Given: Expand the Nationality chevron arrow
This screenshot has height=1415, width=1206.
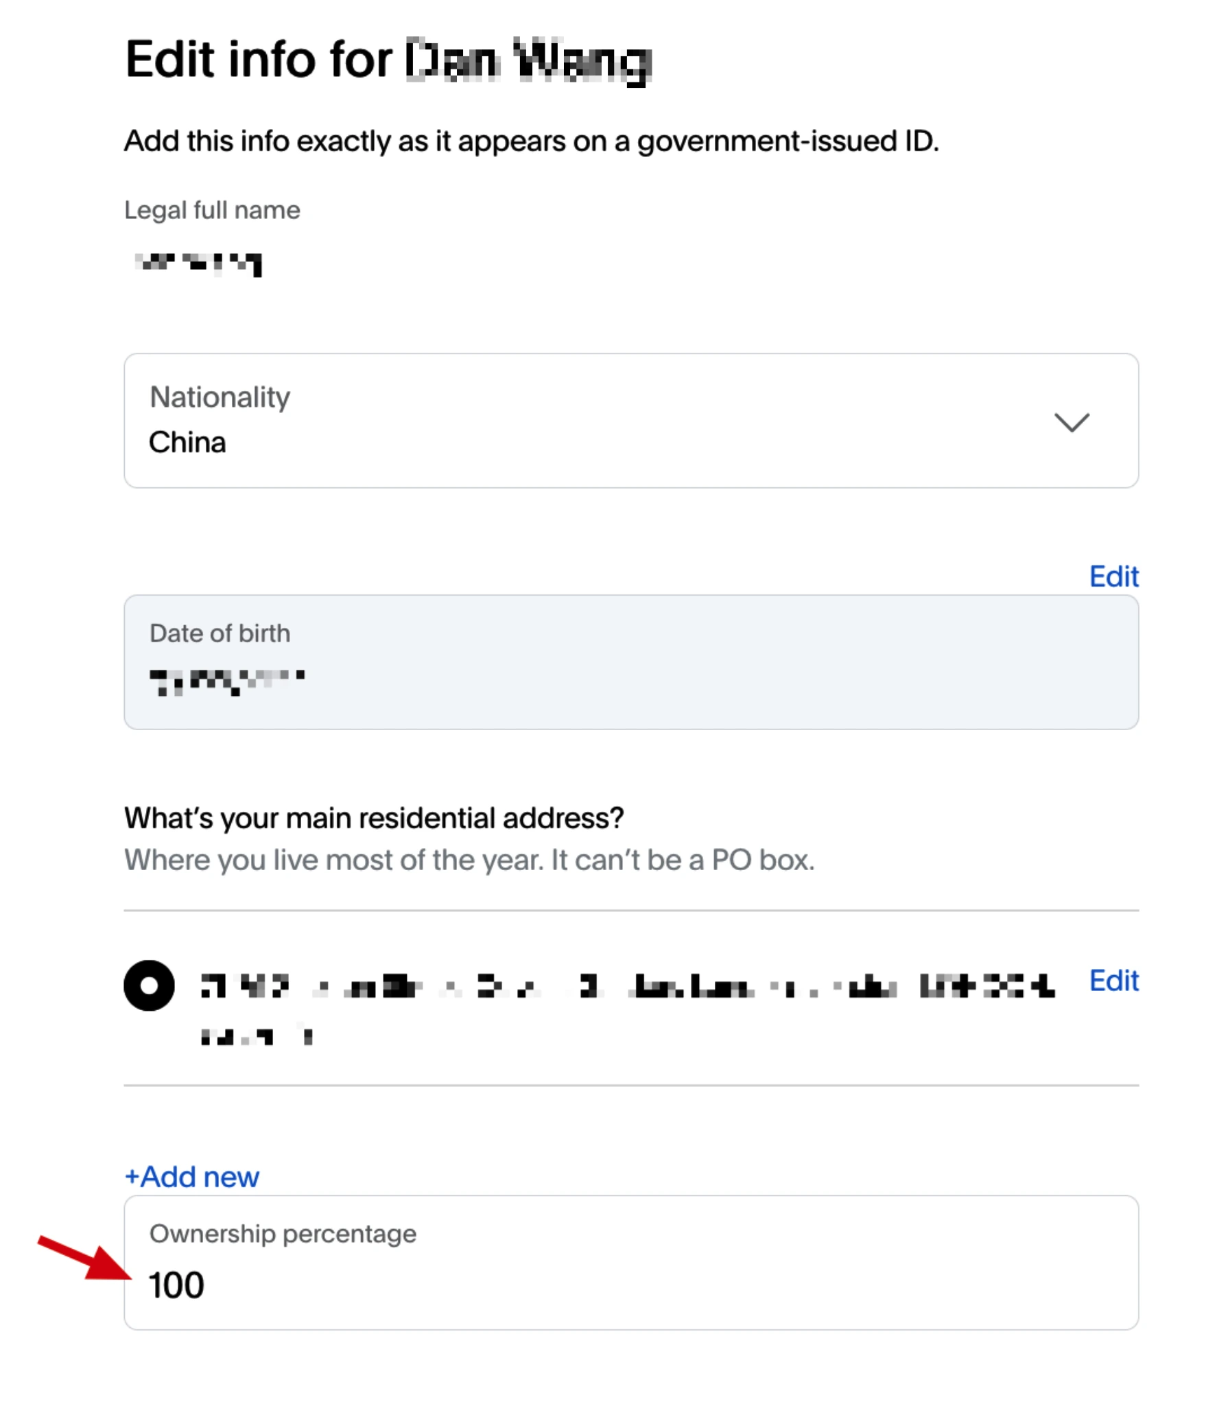Looking at the screenshot, I should click(1072, 421).
